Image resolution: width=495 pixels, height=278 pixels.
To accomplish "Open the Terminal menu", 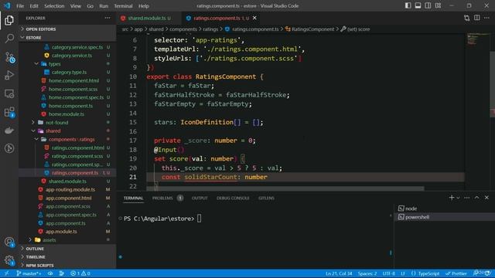I will pyautogui.click(x=123, y=5).
